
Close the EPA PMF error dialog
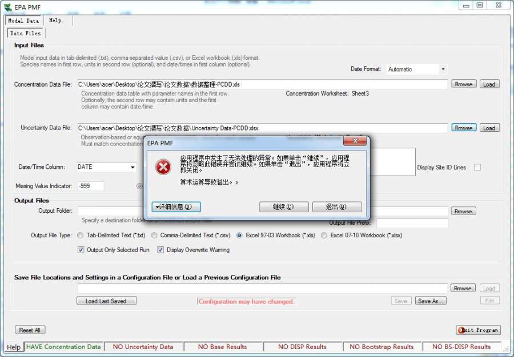coord(355,141)
